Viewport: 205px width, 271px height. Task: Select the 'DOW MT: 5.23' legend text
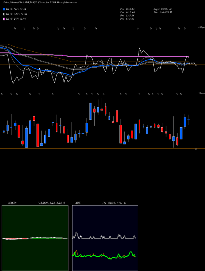[16, 14]
